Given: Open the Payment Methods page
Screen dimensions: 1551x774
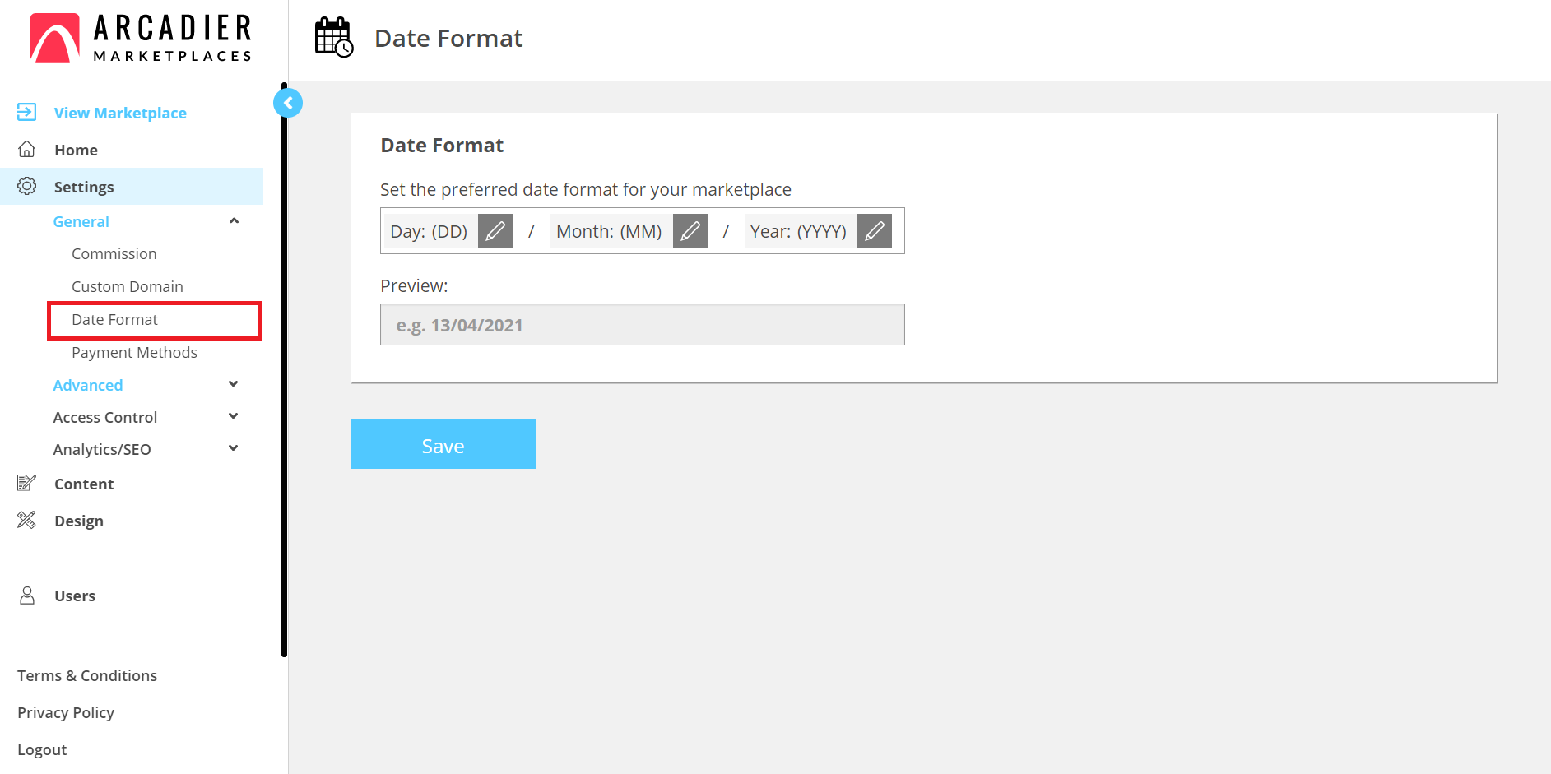Looking at the screenshot, I should 134,352.
